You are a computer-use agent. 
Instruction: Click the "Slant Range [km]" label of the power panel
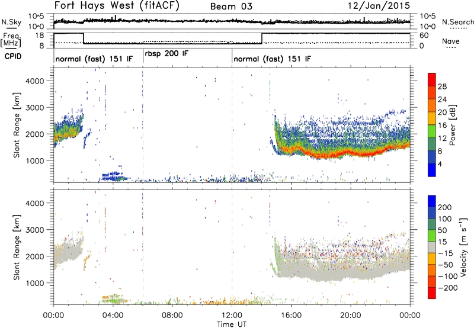coord(17,125)
